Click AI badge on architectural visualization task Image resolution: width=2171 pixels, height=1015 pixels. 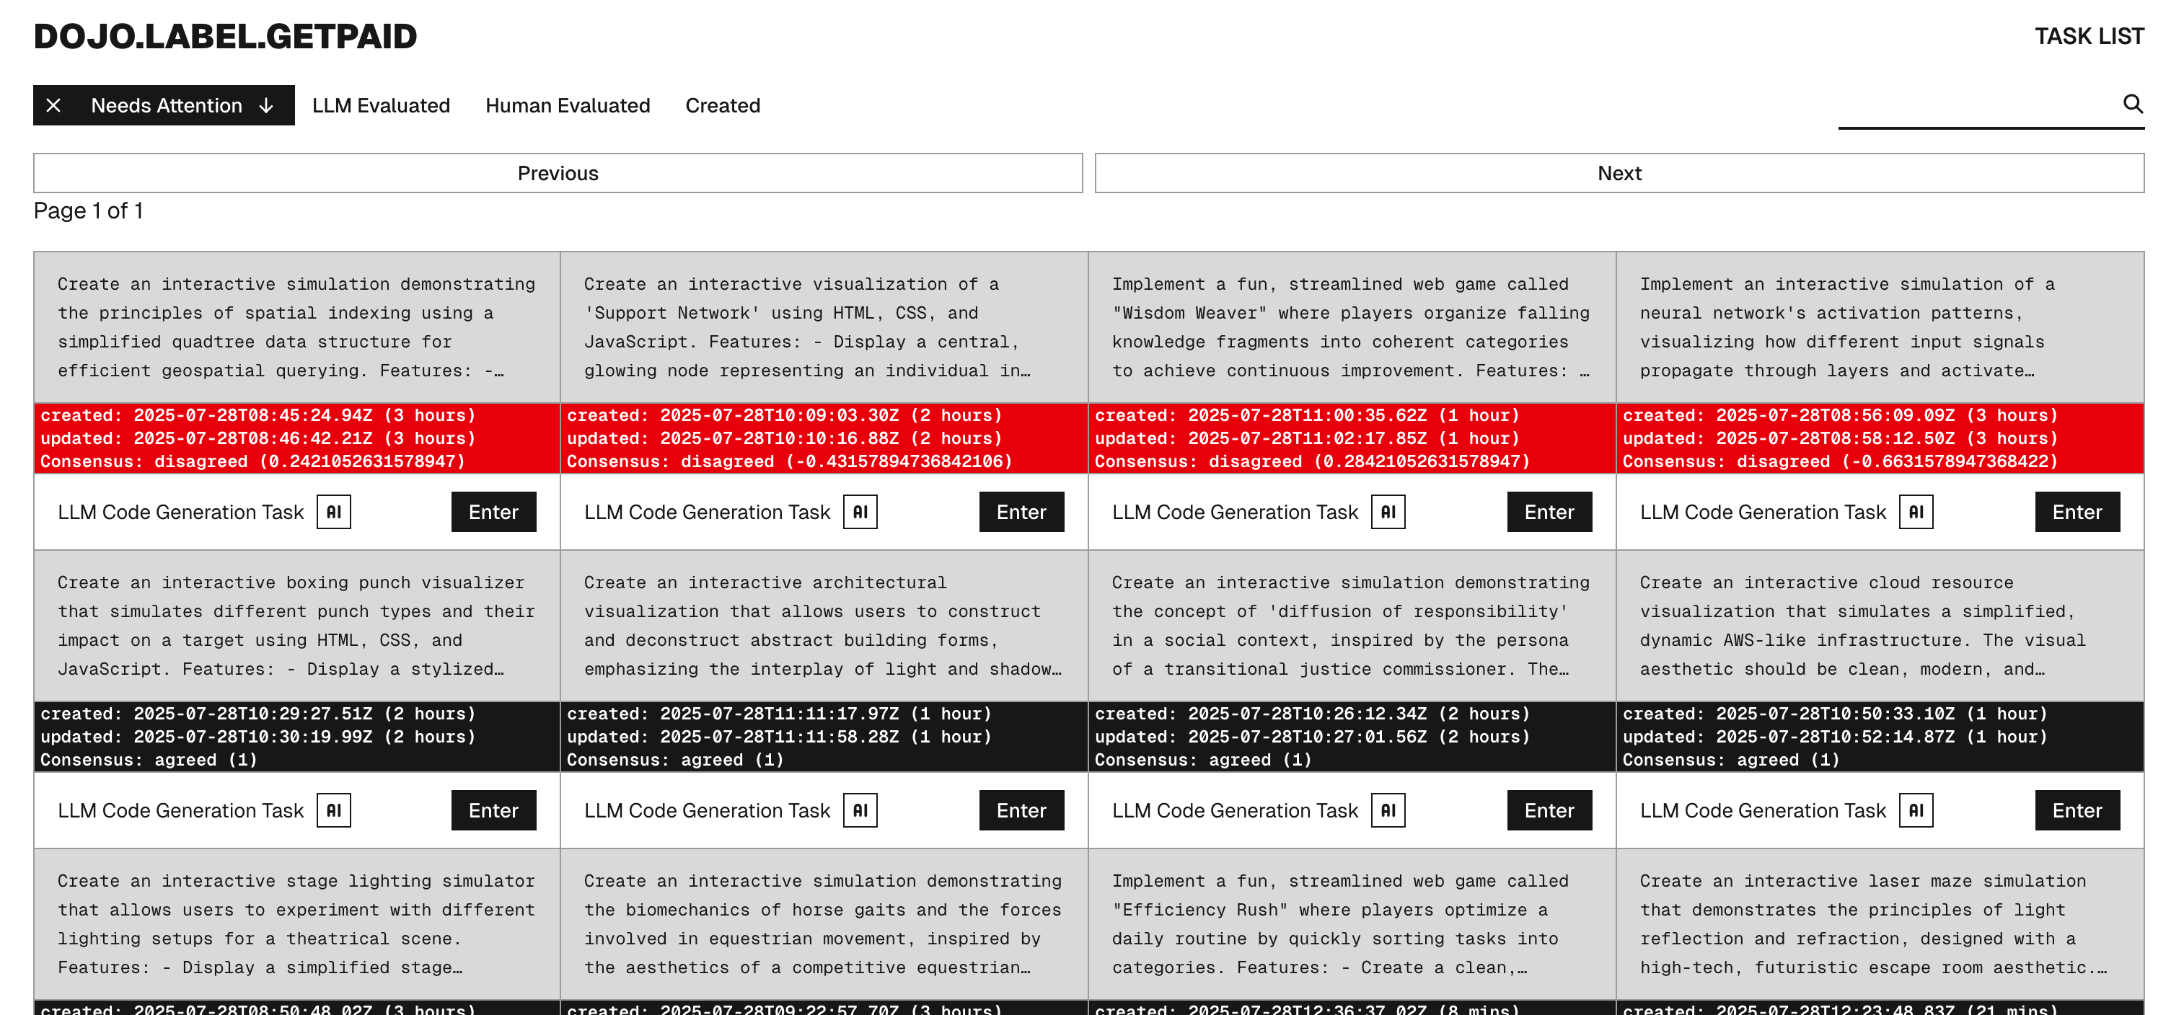point(860,810)
